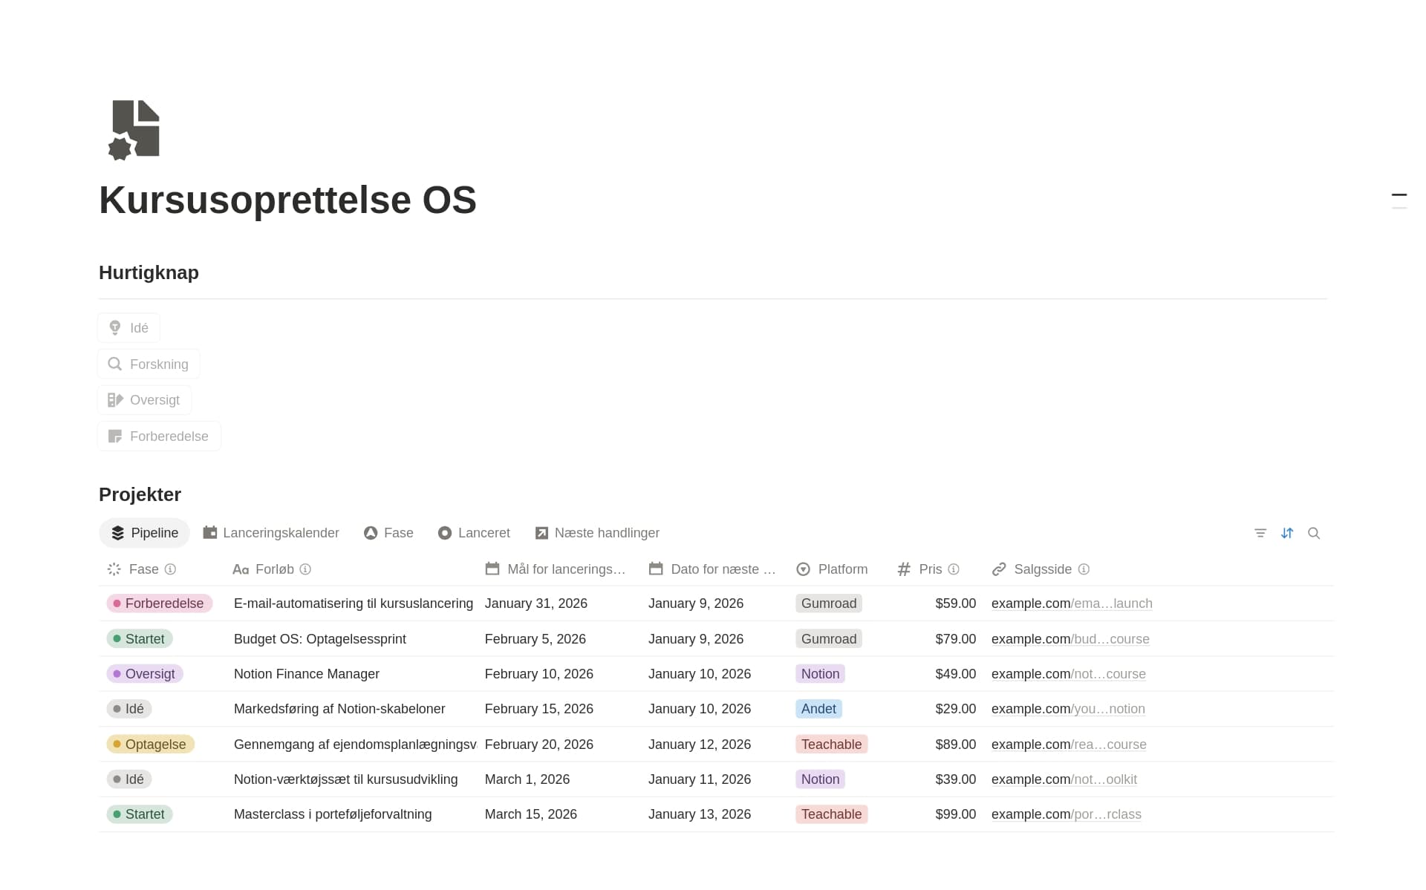This screenshot has height=890, width=1426.
Task: Select the Lanceret view tab
Action: 474,533
